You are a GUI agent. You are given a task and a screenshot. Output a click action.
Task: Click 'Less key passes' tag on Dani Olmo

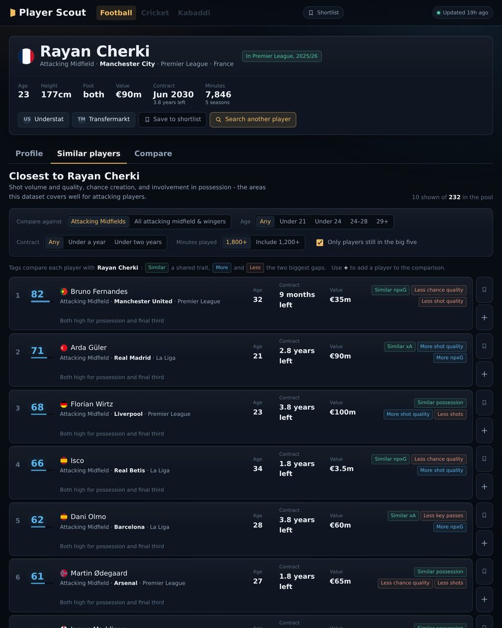coord(443,515)
